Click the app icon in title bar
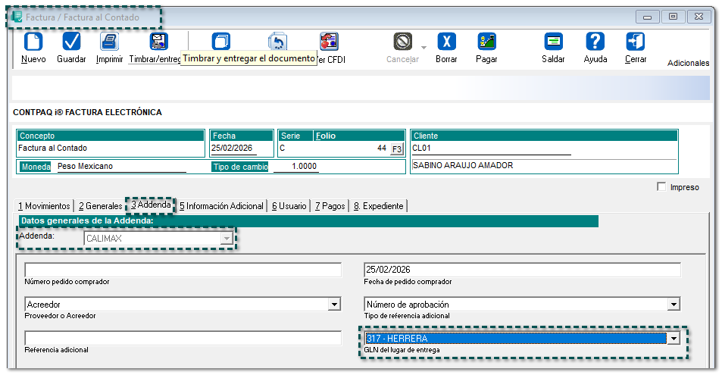 (x=17, y=17)
